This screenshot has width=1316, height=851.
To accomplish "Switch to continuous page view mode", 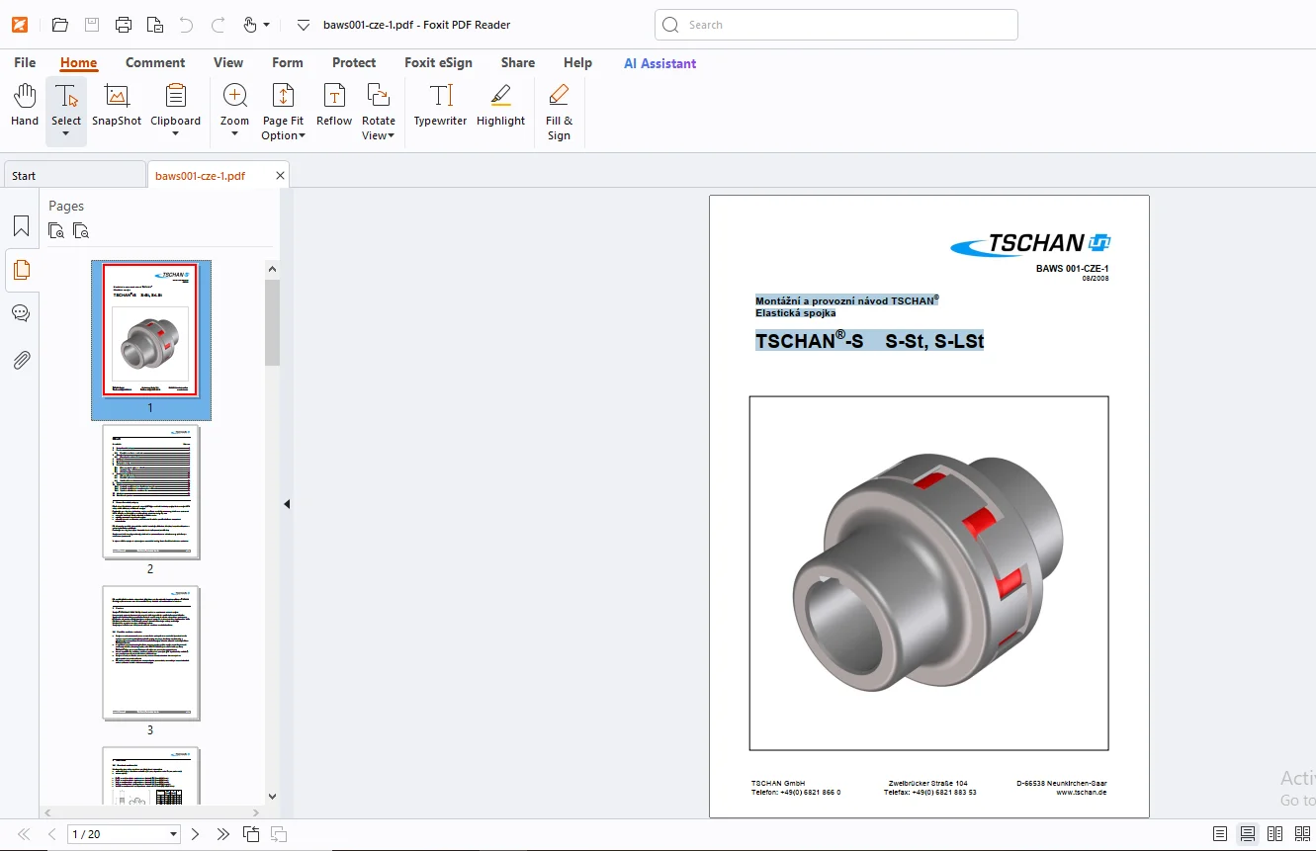I will click(x=1248, y=834).
